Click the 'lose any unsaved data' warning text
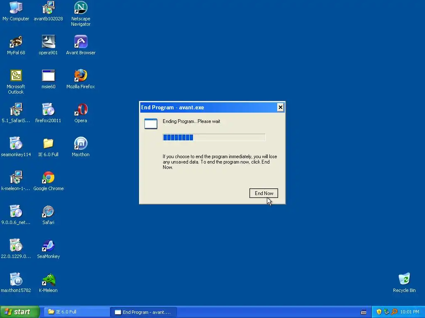This screenshot has width=425, height=318. (220, 162)
